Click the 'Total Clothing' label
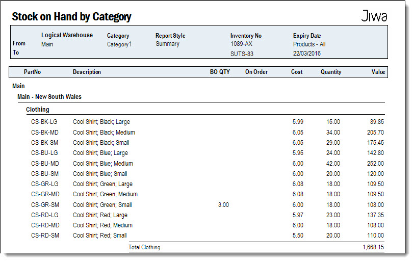The width and height of the screenshot is (413, 261). (144, 247)
